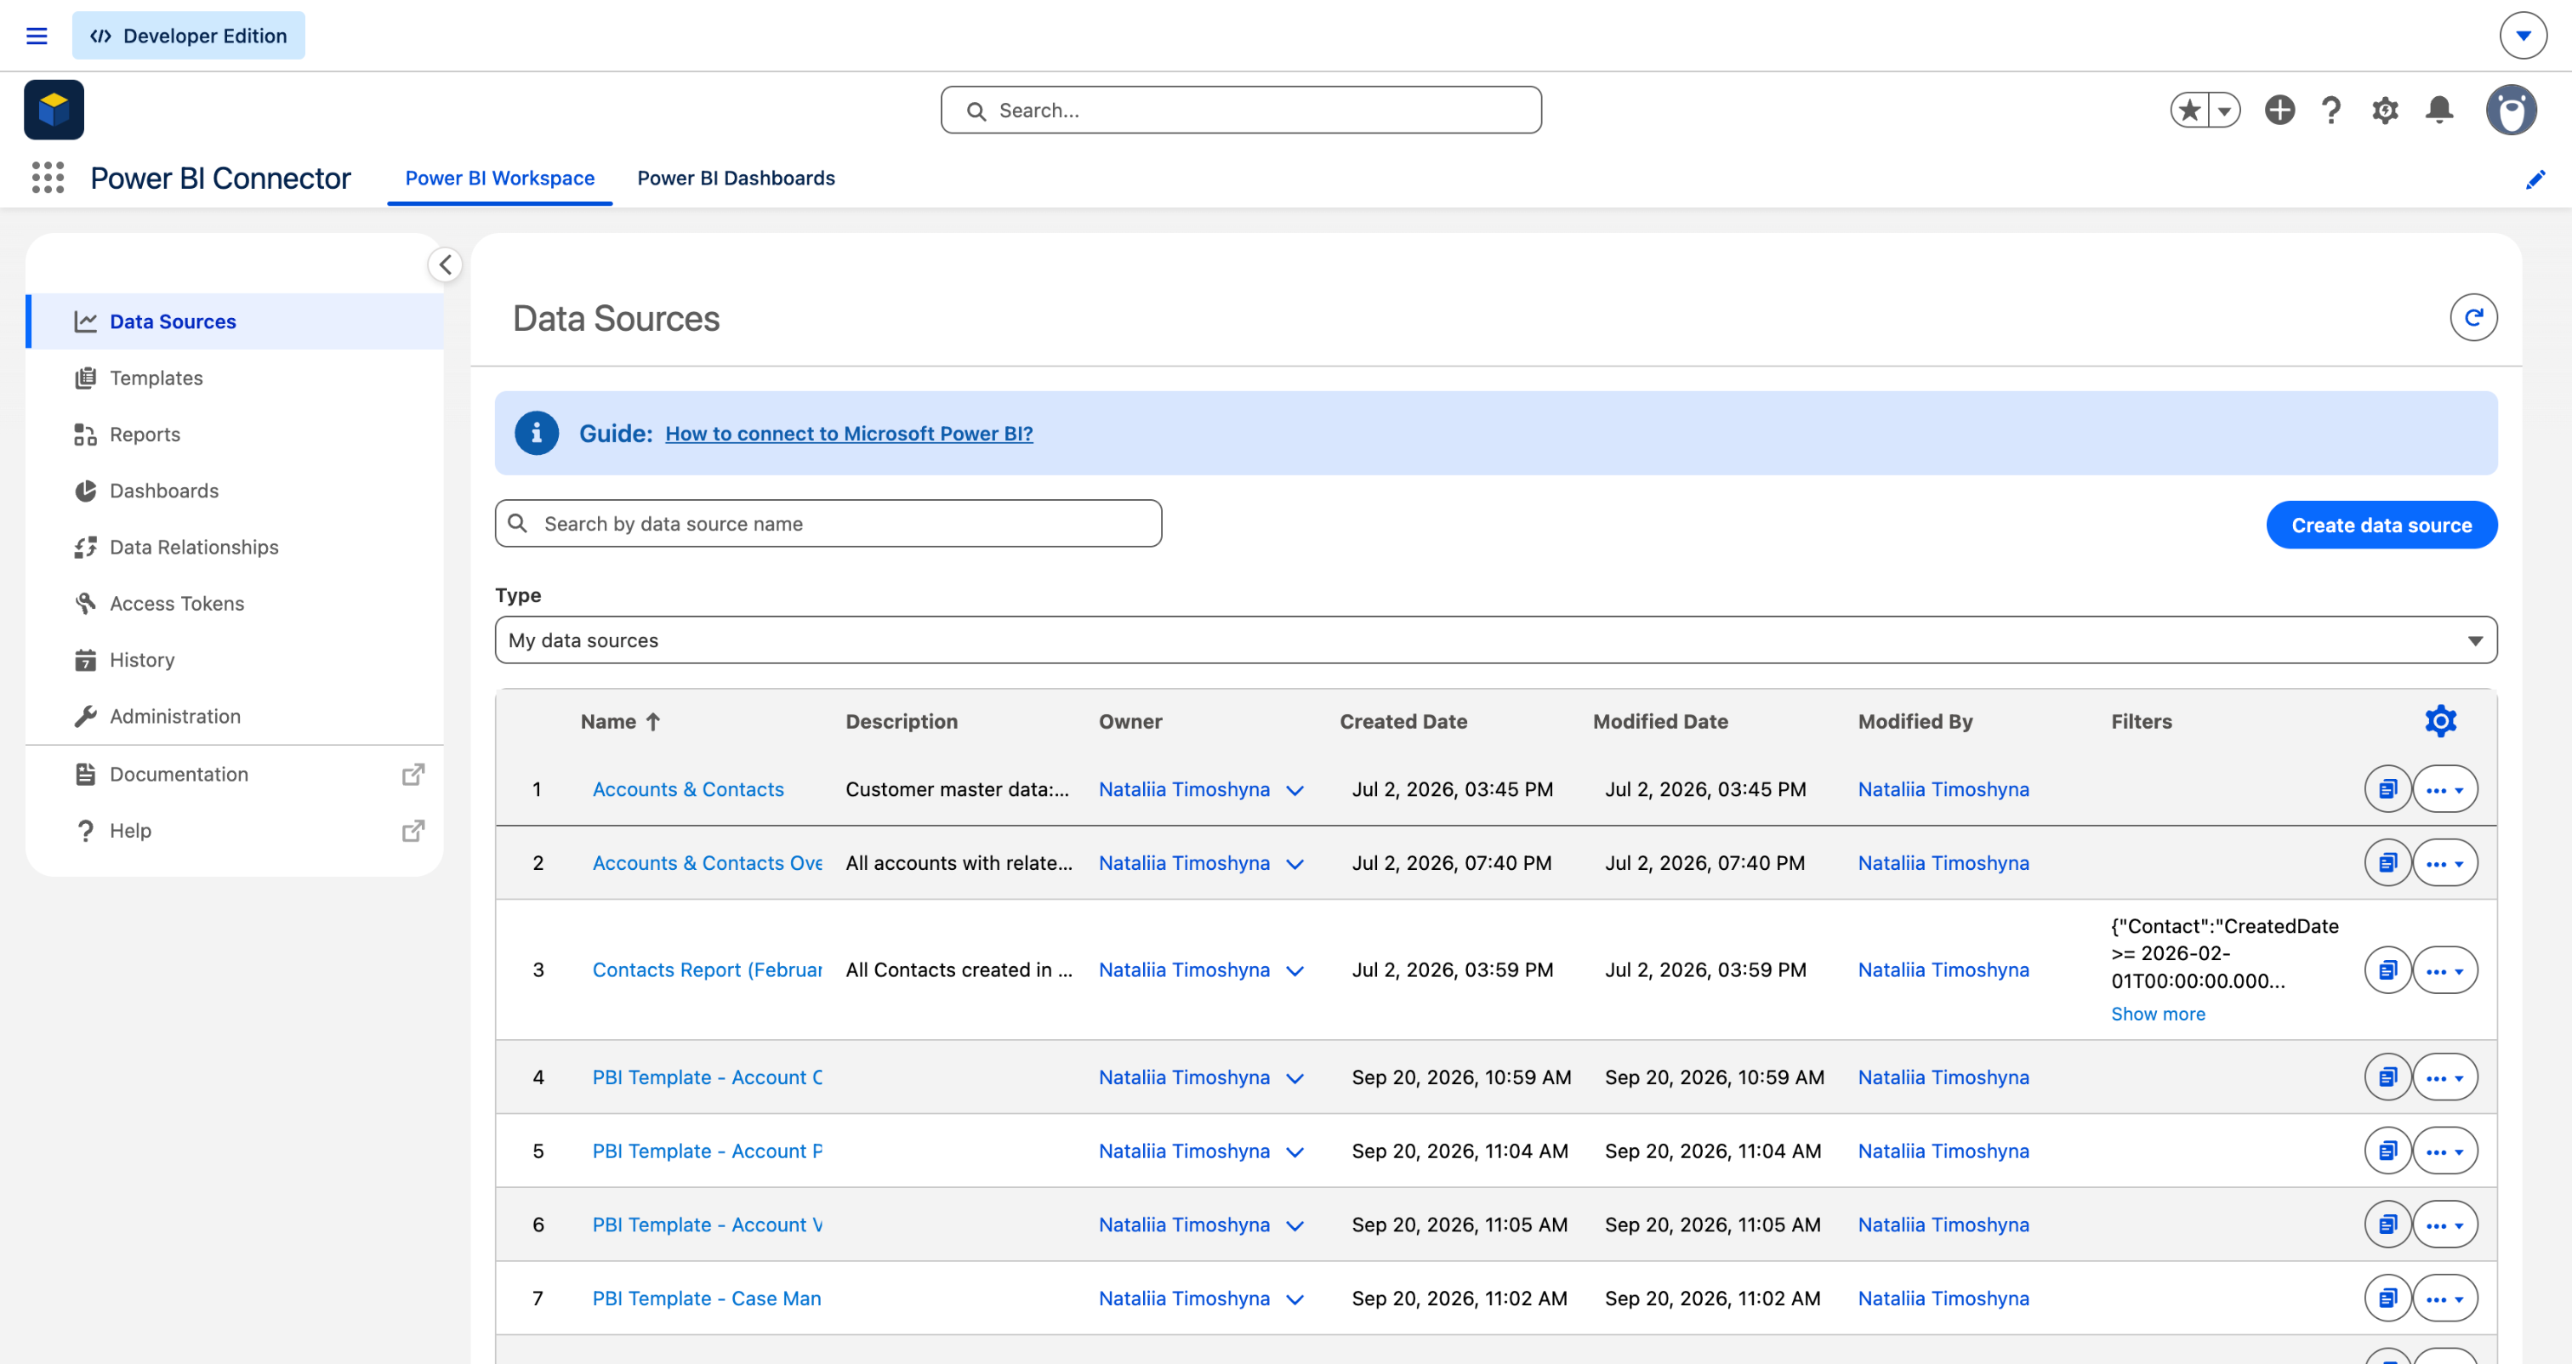Open Accounts & Contacts Ove data source link
Image resolution: width=2572 pixels, height=1364 pixels.
[707, 863]
